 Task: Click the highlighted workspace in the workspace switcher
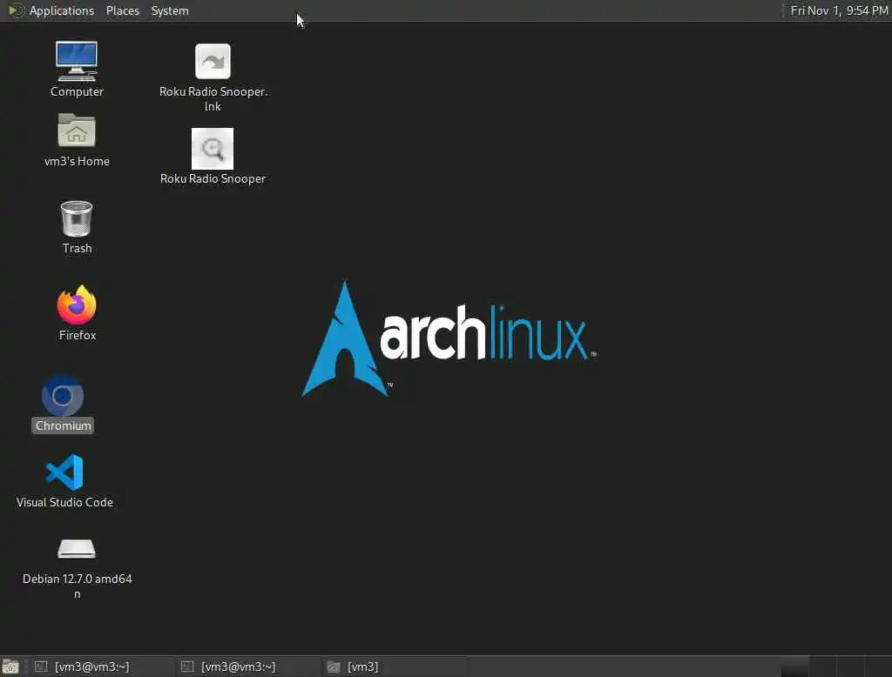point(794,667)
